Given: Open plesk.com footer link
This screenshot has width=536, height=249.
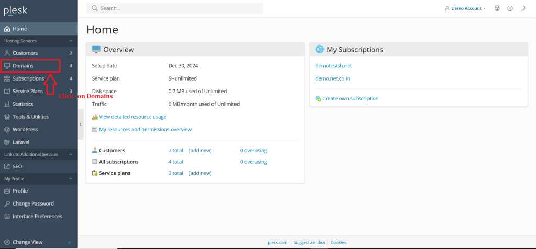Looking at the screenshot, I should tap(277, 243).
